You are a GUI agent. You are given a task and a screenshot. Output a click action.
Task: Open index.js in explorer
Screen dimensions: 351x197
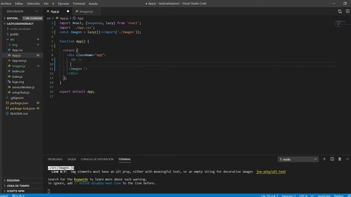click(x=17, y=77)
